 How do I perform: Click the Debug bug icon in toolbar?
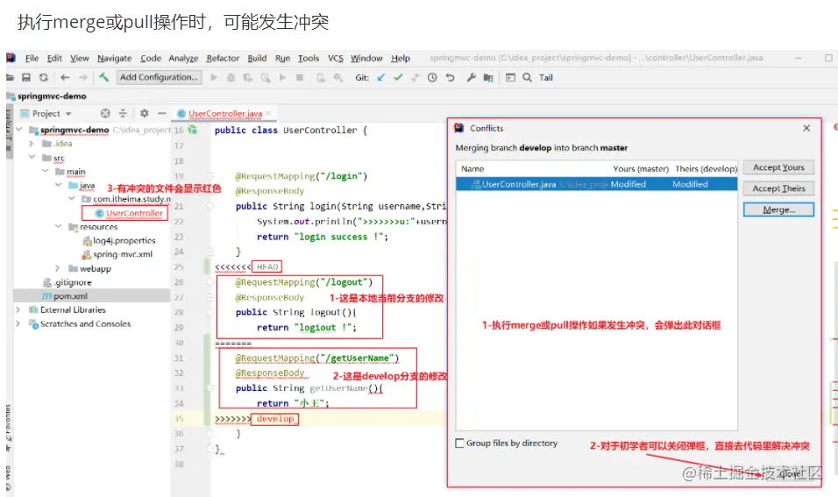[231, 77]
